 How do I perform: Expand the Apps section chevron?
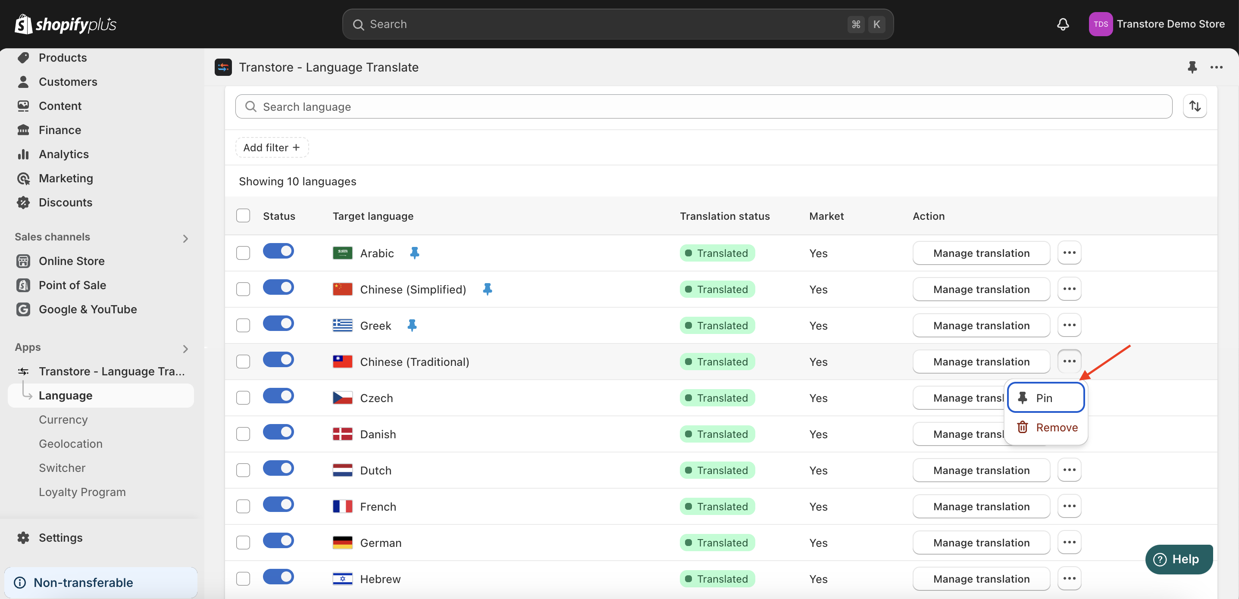(x=185, y=349)
